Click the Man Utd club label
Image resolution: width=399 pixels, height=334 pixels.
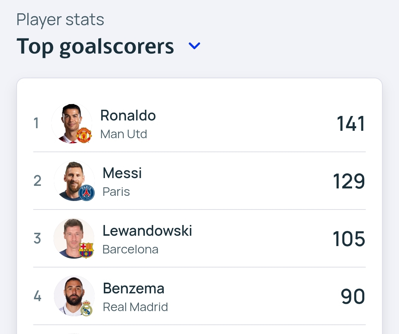123,134
